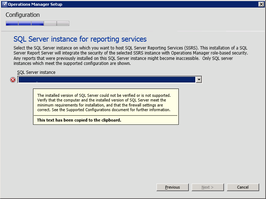
Task: Click the Operations Manager Setup title bar icon
Action: point(4,4)
